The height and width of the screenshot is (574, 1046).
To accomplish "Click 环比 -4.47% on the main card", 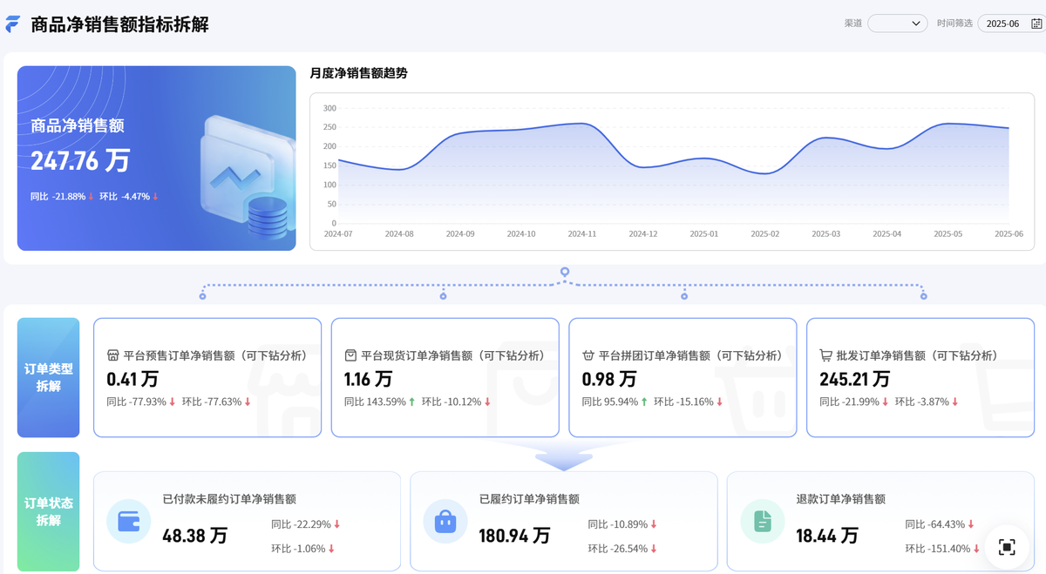I will [x=129, y=197].
